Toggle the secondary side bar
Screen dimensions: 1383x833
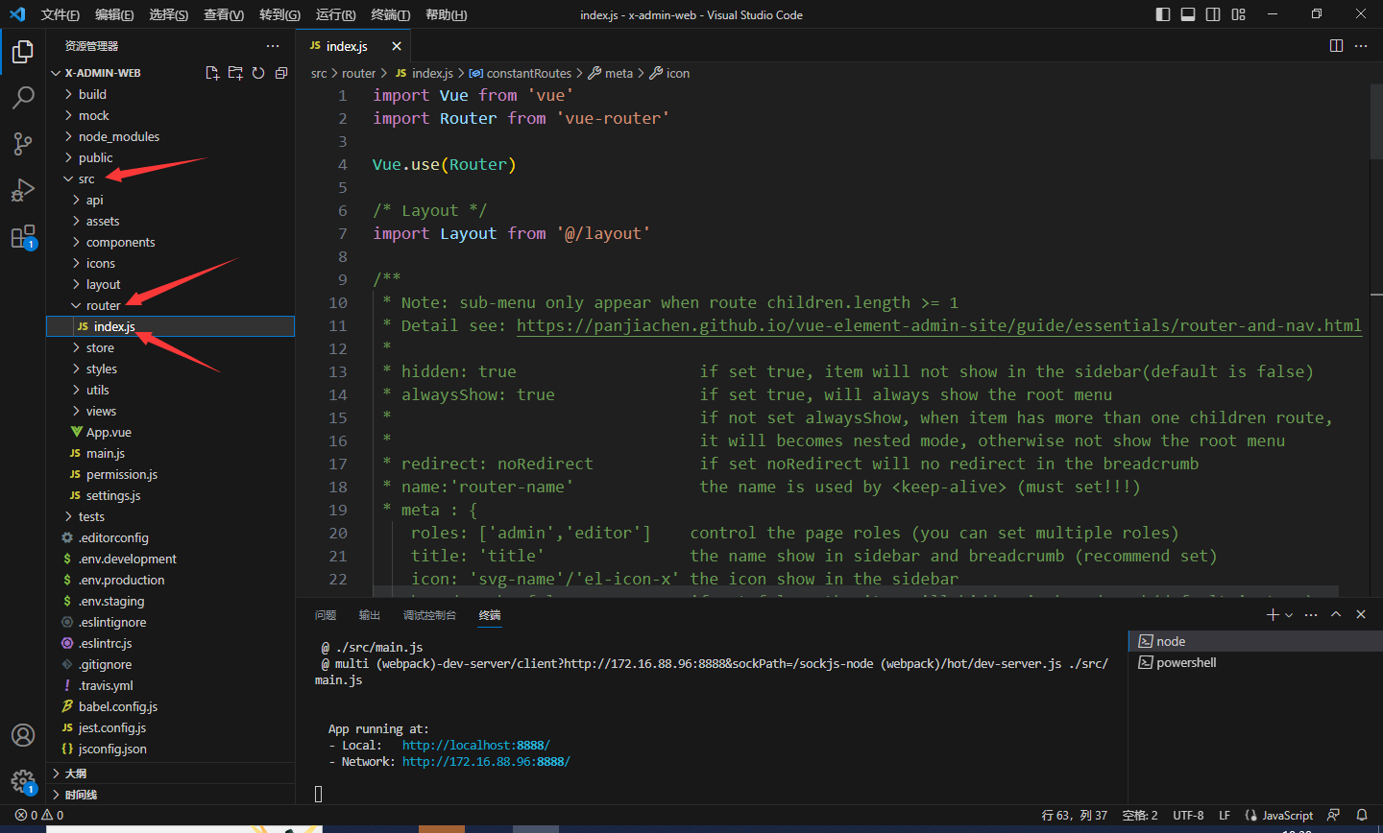tap(1213, 14)
